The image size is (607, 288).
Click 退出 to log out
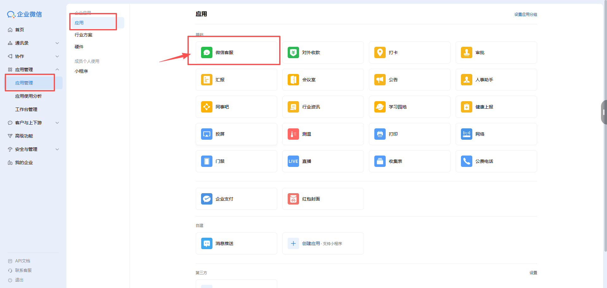tap(19, 280)
